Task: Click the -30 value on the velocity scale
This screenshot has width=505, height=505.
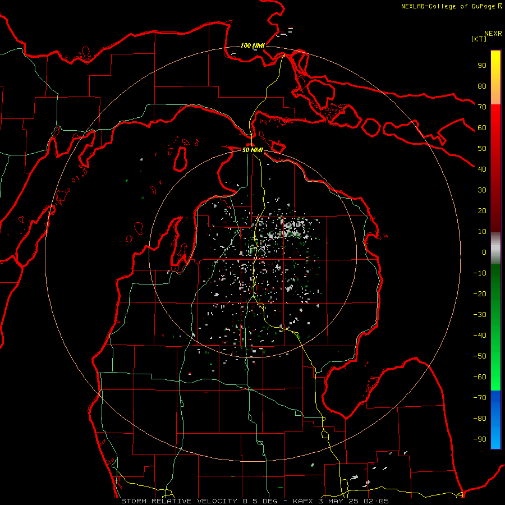Action: [480, 315]
